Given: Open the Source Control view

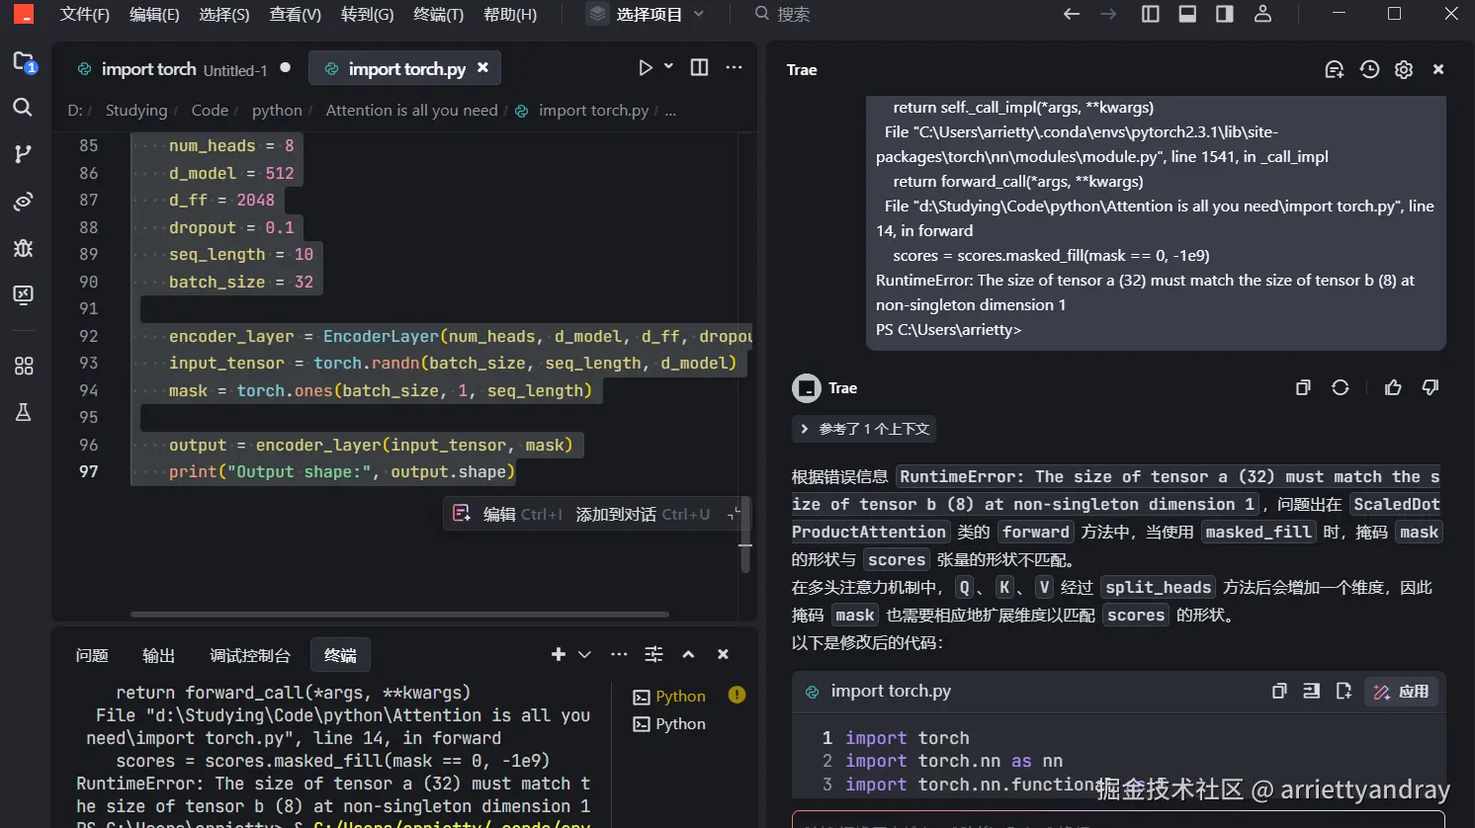Looking at the screenshot, I should pyautogui.click(x=23, y=154).
